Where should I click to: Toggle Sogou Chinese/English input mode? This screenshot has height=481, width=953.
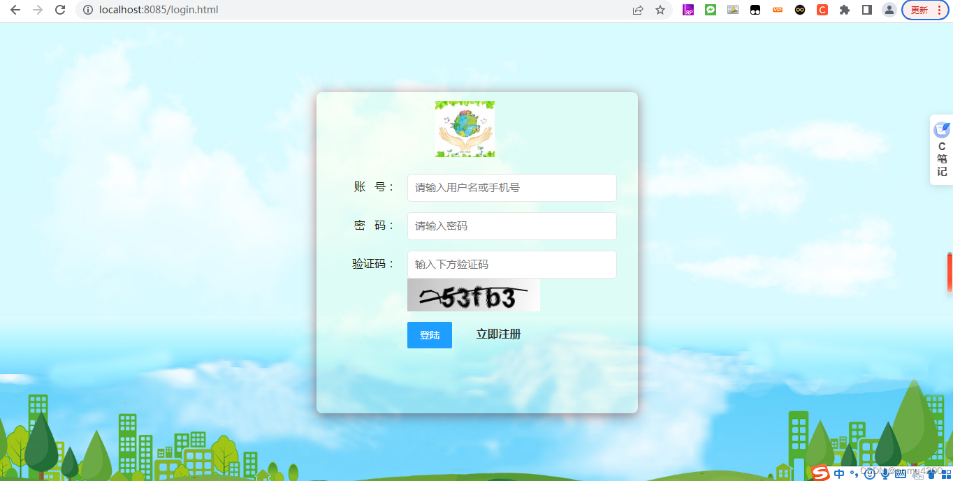point(839,473)
